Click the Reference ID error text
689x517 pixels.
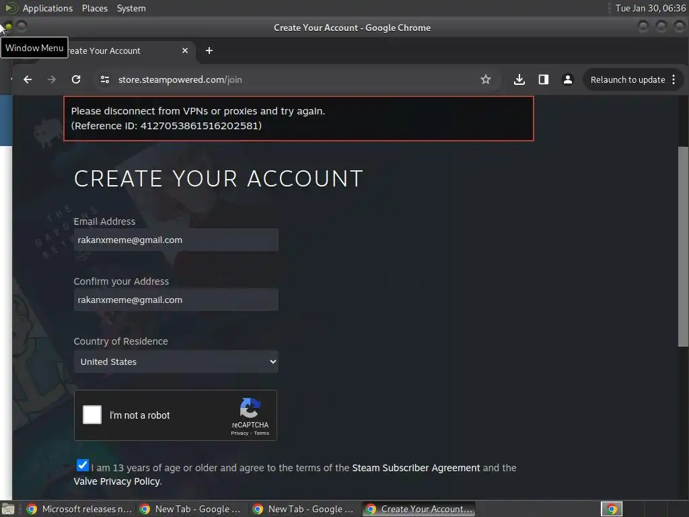(x=167, y=126)
